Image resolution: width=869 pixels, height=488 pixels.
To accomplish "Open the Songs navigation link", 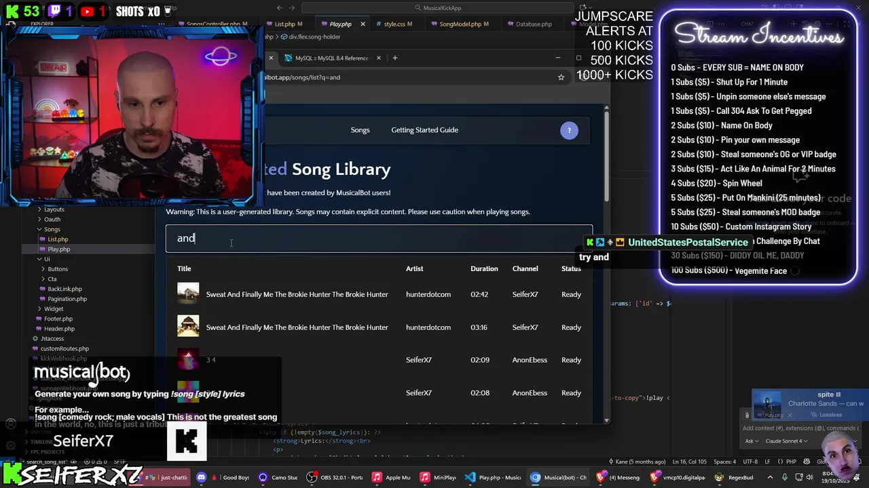I will tap(360, 130).
